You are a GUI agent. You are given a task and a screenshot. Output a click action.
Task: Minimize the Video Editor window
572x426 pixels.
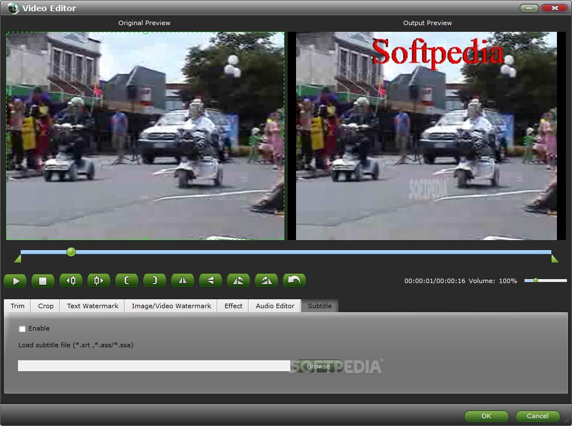pyautogui.click(x=529, y=8)
